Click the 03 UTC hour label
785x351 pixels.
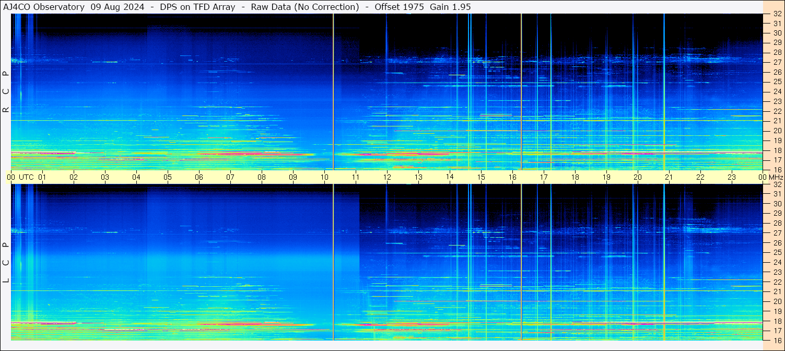pos(105,177)
